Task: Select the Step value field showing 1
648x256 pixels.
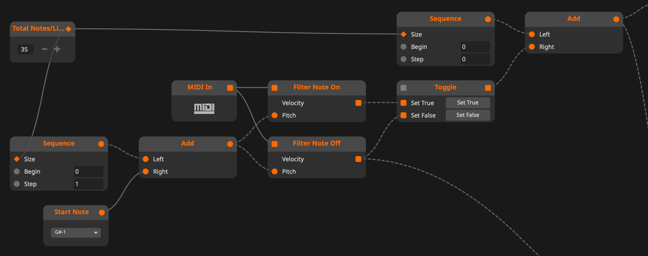Action: [88, 184]
